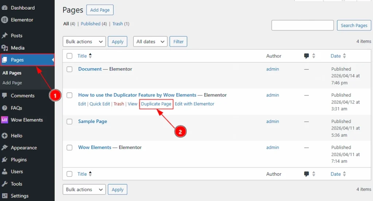Click sort arrows beside footer comments icon

coord(314,174)
